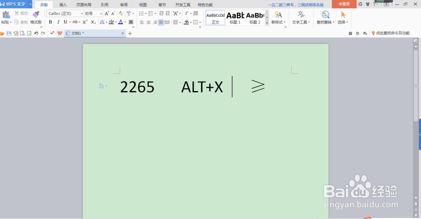421x219 pixels.
Task: Switch to the 开发工具 tab
Action: click(x=183, y=5)
